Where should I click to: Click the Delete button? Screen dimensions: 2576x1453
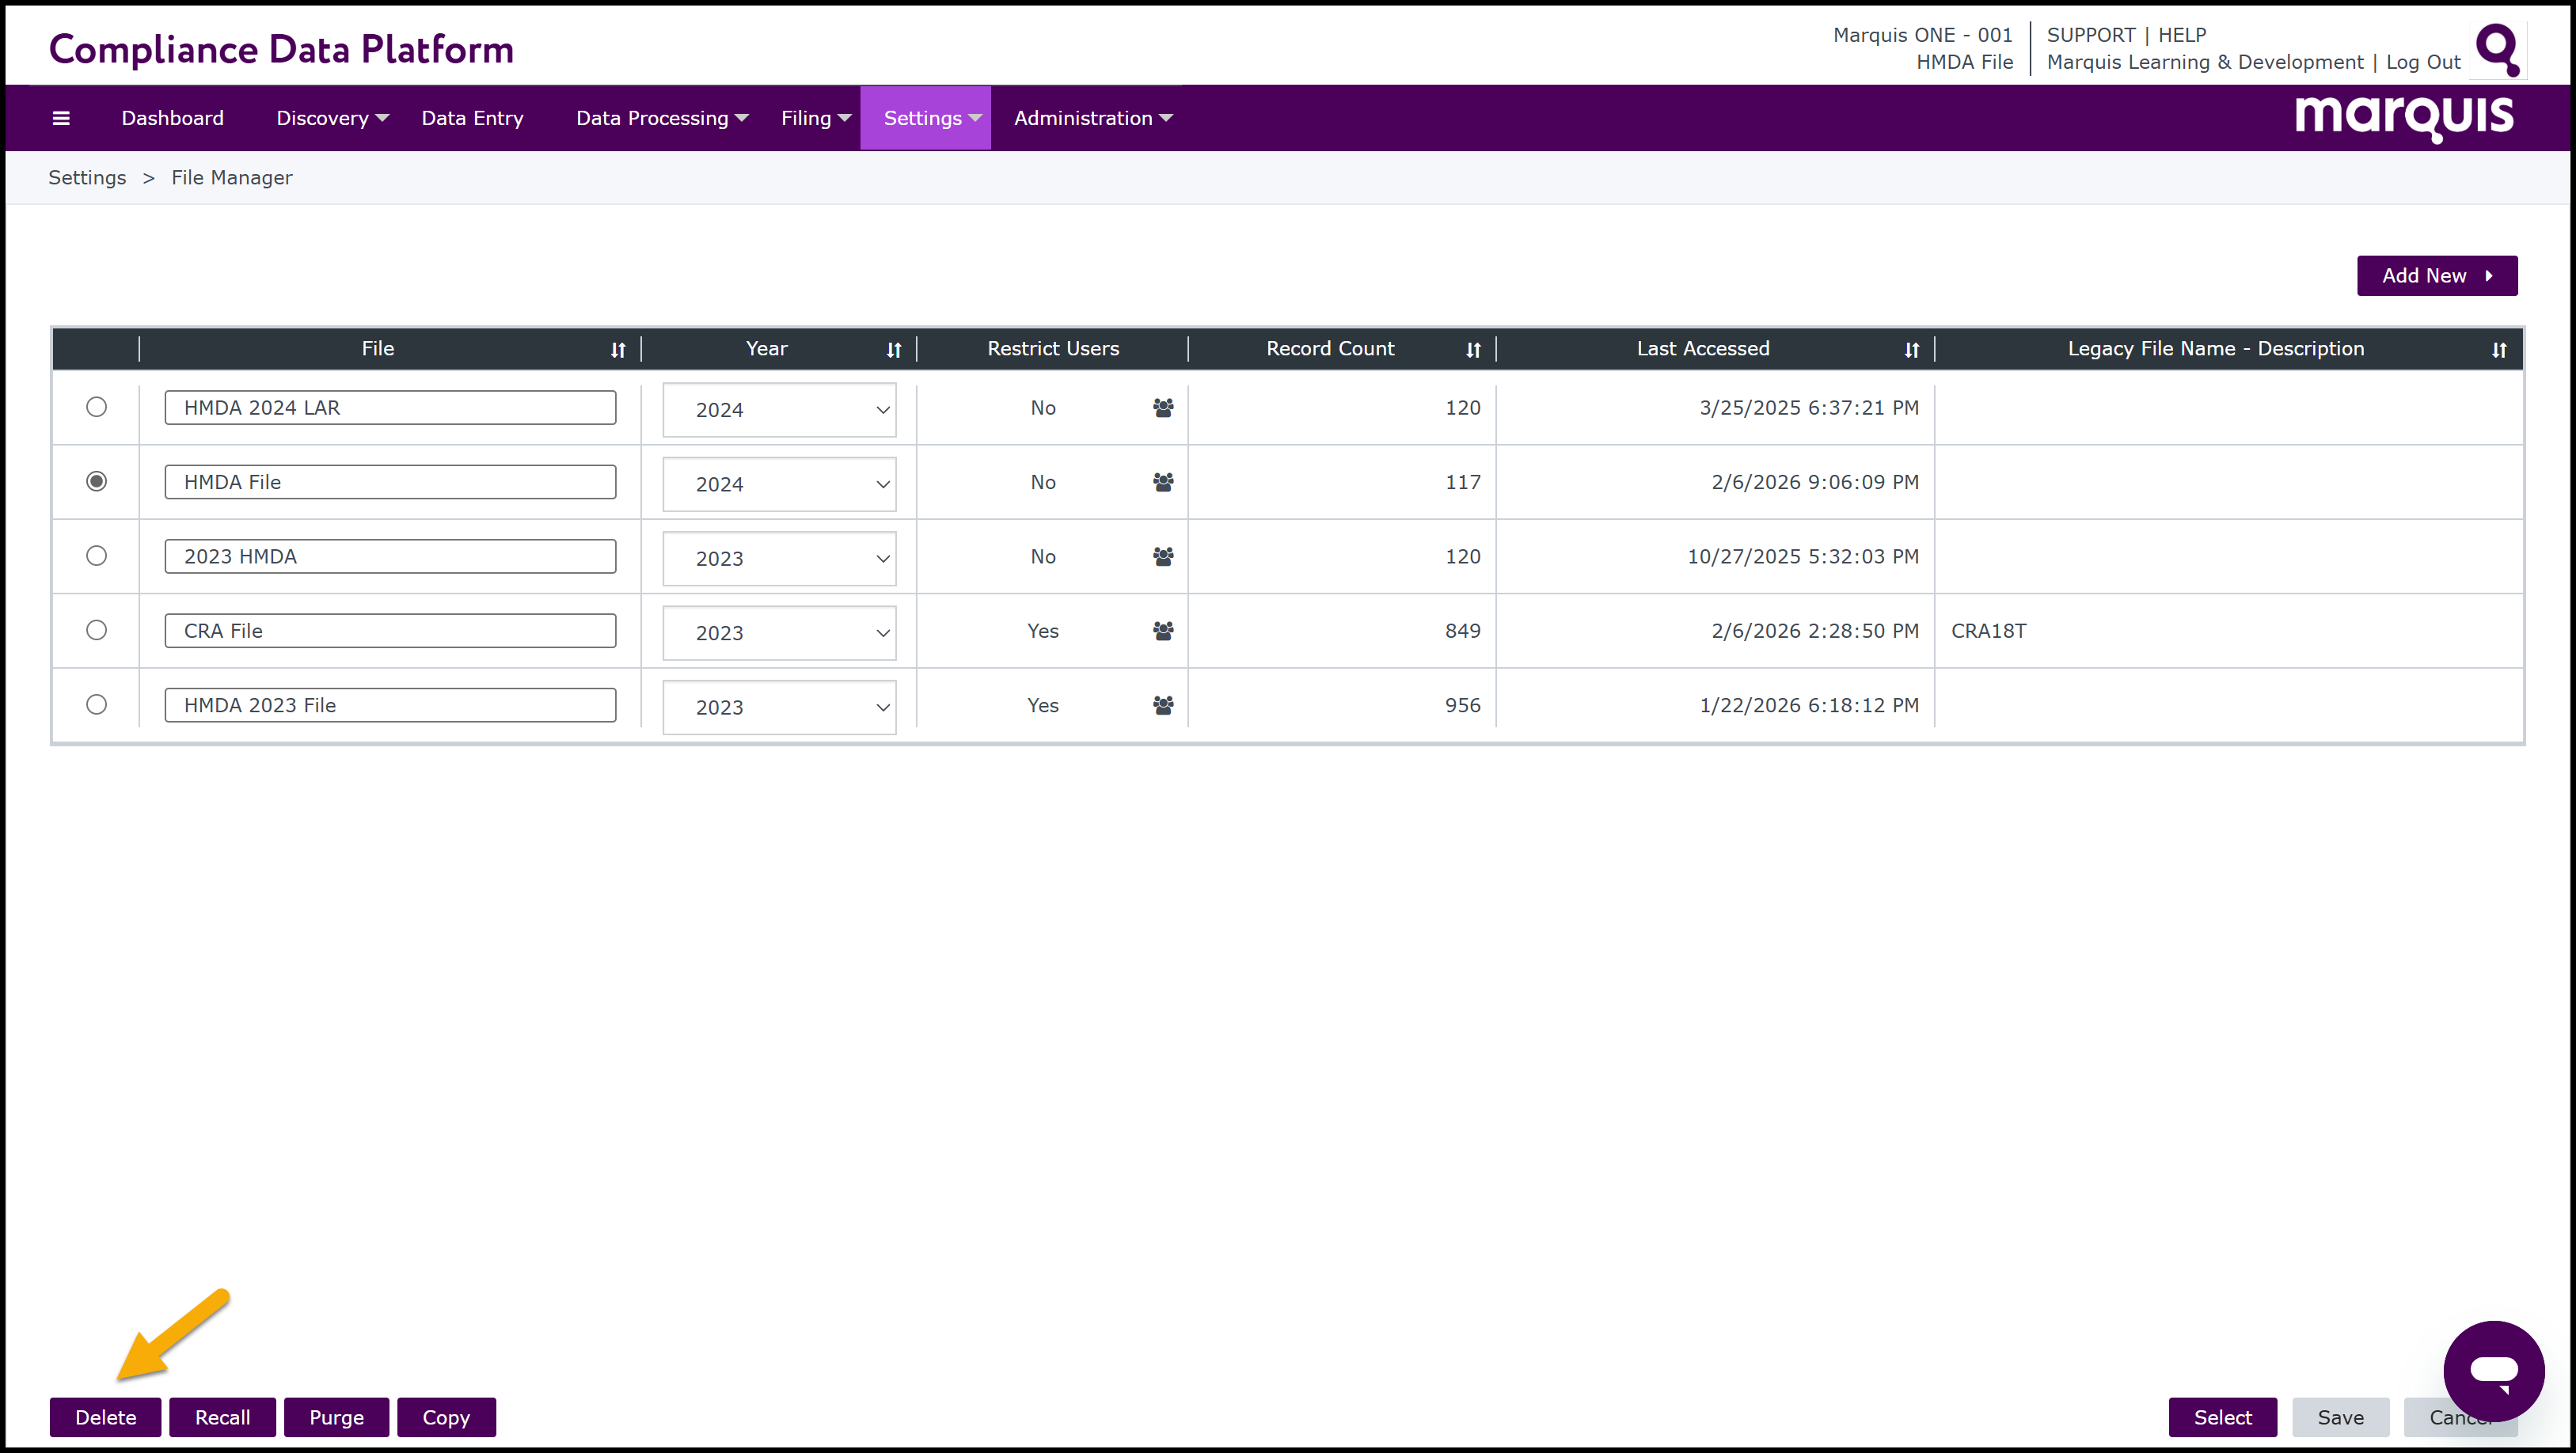point(105,1417)
